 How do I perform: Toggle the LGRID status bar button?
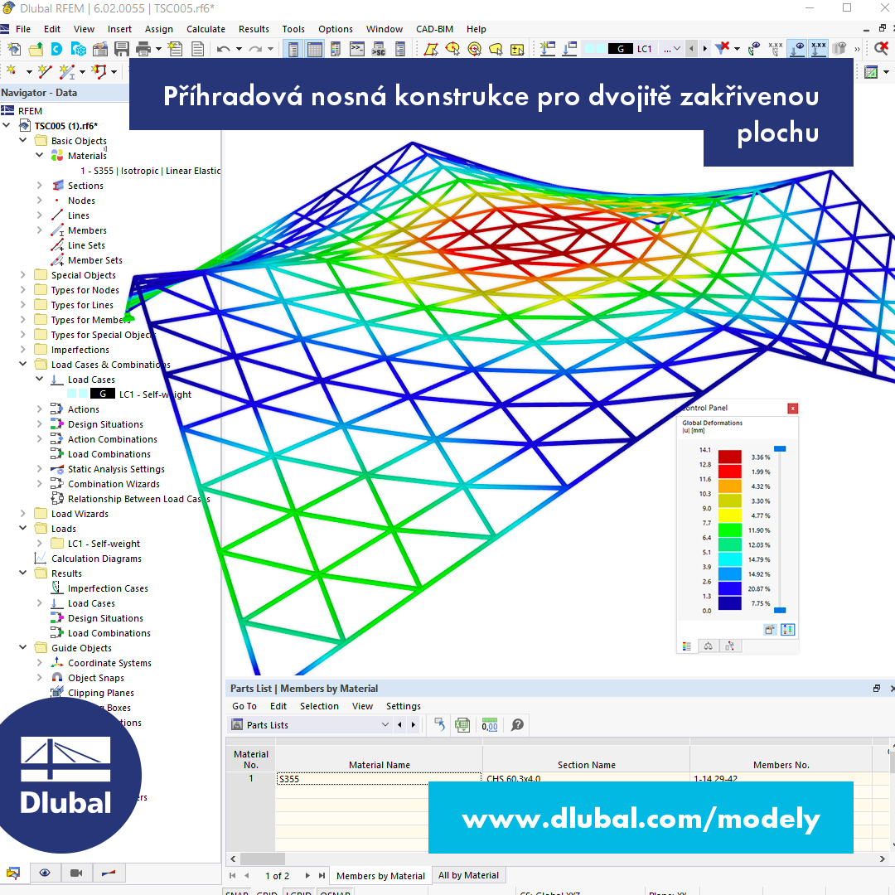[x=298, y=893]
